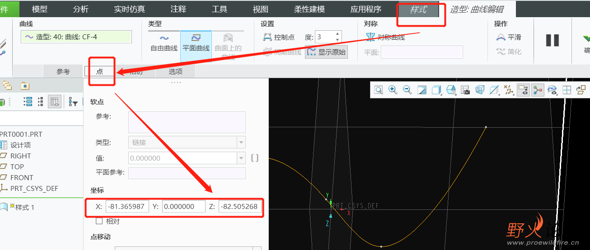Switch to the 注释 ribbon tab
Viewport: 590px width, 250px height.
(178, 9)
